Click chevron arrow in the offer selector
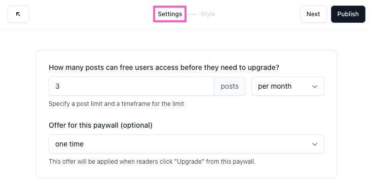Screen dimensions: 370x188 315,144
